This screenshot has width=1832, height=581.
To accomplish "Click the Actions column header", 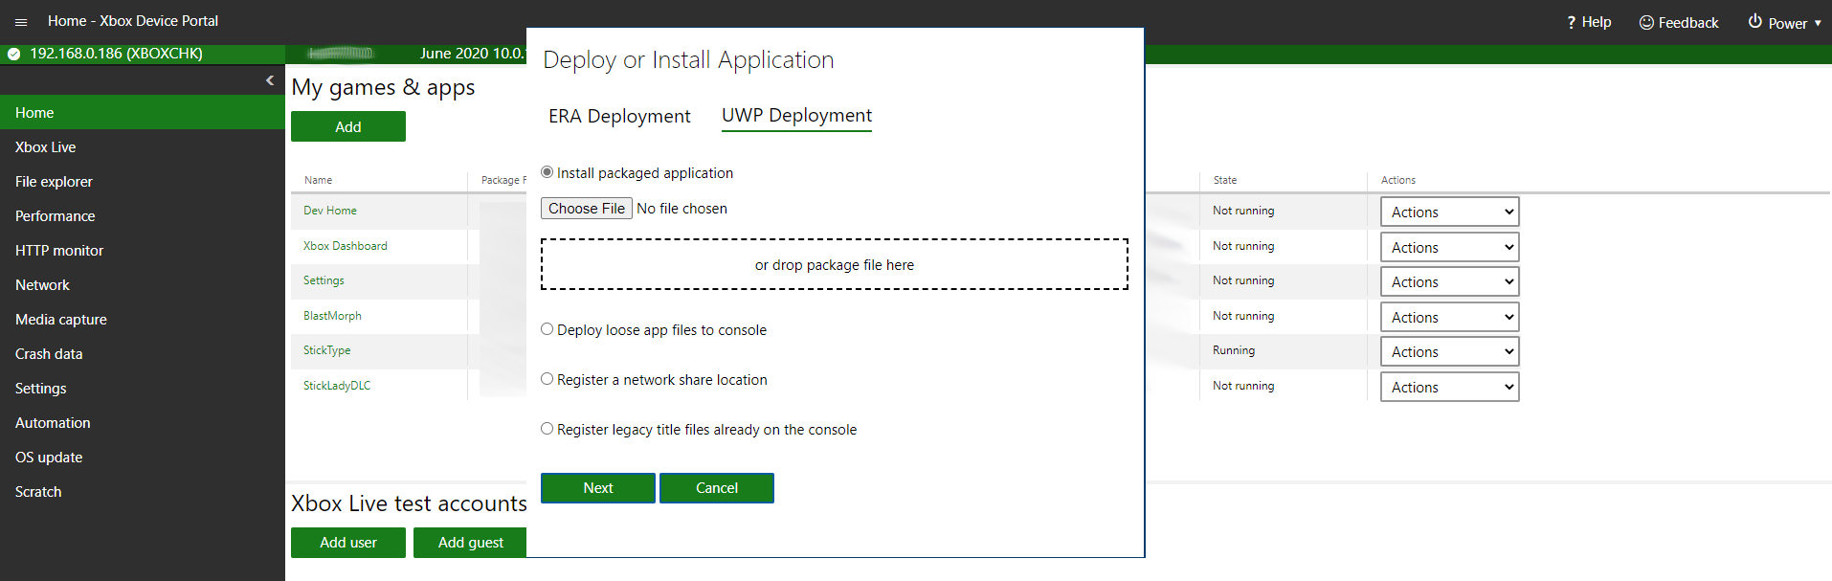I will tap(1398, 180).
